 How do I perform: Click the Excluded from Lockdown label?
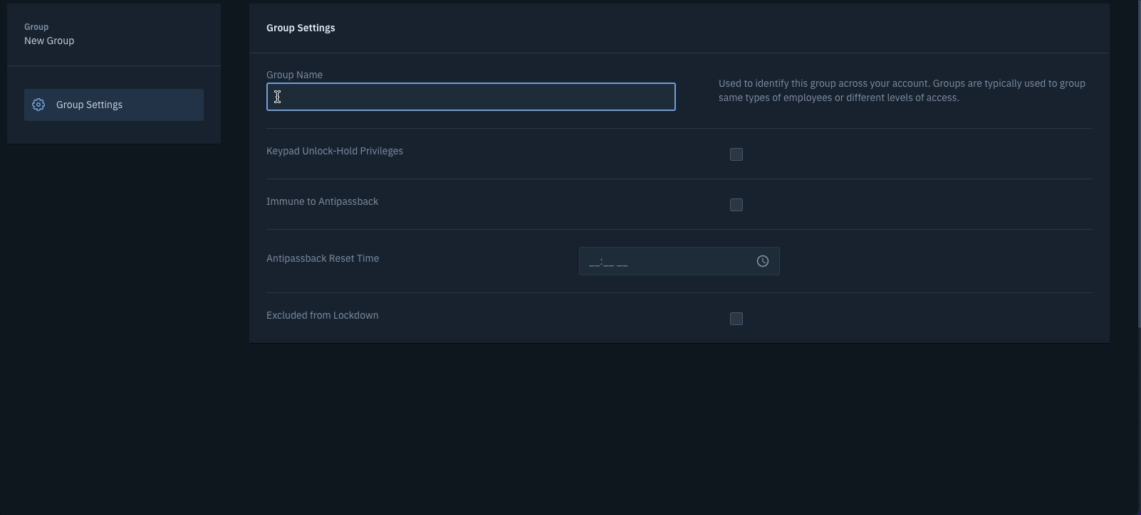tap(322, 315)
